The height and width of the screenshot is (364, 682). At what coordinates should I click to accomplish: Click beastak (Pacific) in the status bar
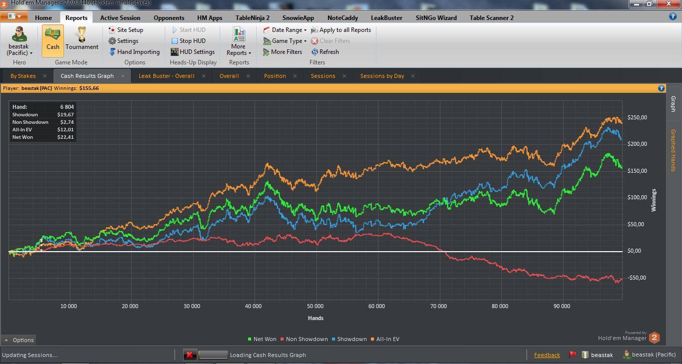point(651,355)
